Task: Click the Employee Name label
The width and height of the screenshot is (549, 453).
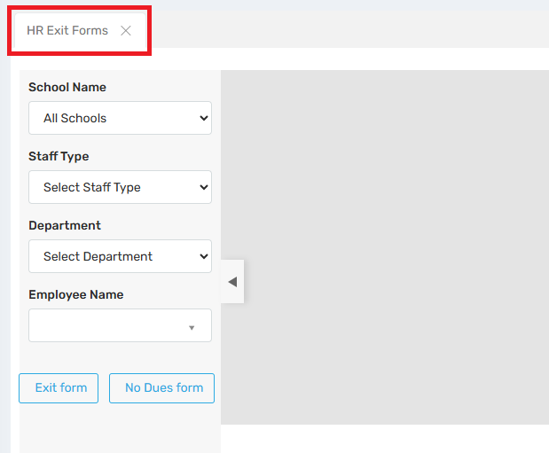Action: (76, 295)
